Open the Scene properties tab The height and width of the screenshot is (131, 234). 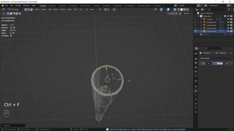coord(196,72)
